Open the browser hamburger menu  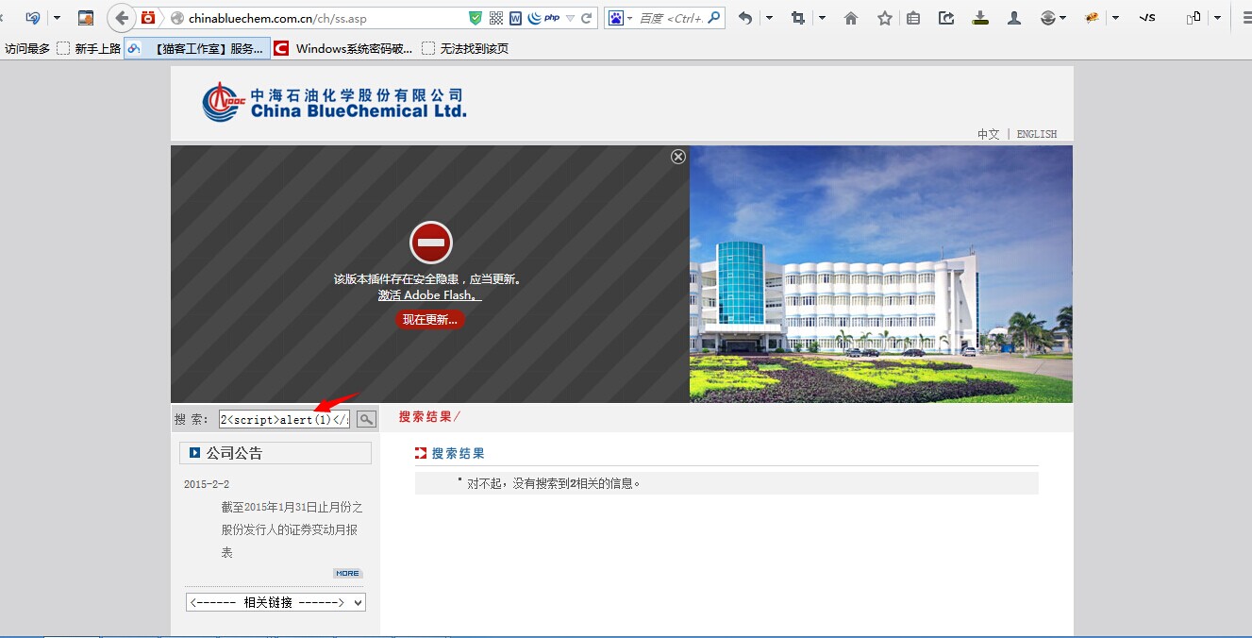(1245, 18)
